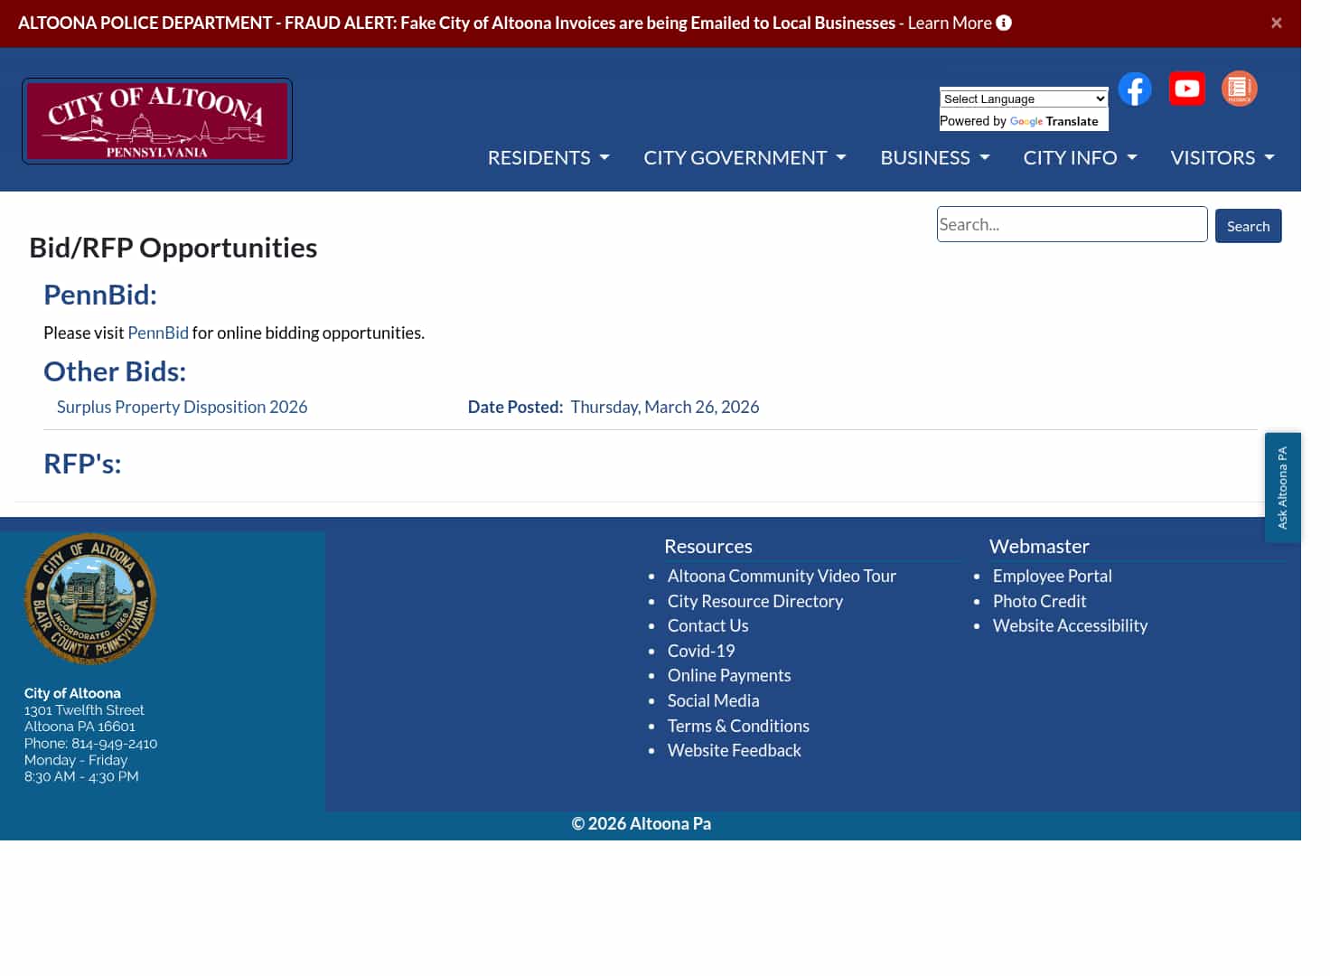The height and width of the screenshot is (976, 1330).
Task: Click the City of Altoona footer seal
Action: point(90,598)
